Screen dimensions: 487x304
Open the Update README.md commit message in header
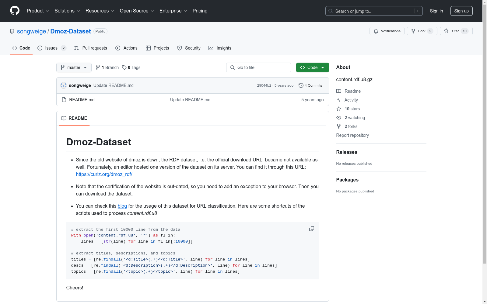point(114,85)
